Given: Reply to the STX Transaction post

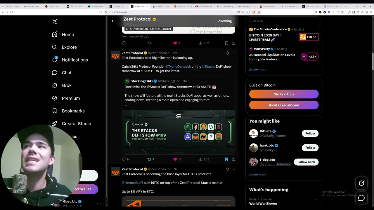Looking at the screenshot, I should pyautogui.click(x=124, y=43).
